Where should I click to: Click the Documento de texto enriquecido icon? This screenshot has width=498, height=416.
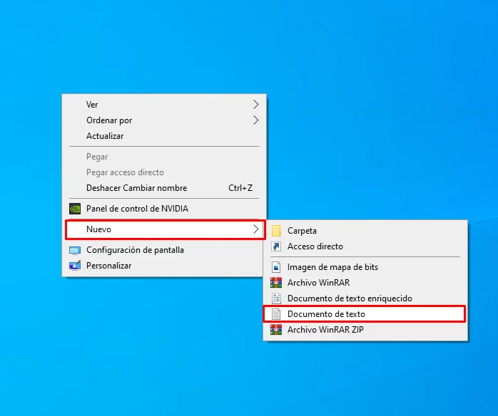[x=276, y=298]
